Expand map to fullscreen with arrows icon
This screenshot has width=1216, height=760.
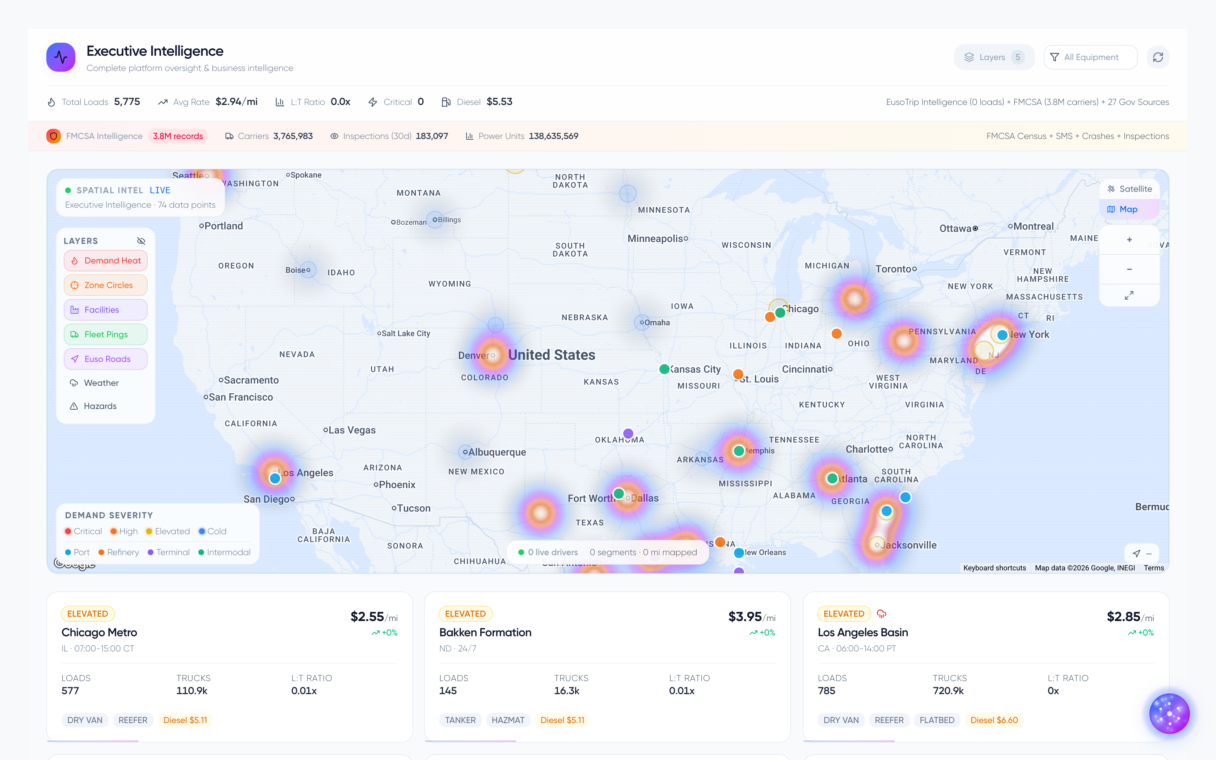pos(1129,296)
